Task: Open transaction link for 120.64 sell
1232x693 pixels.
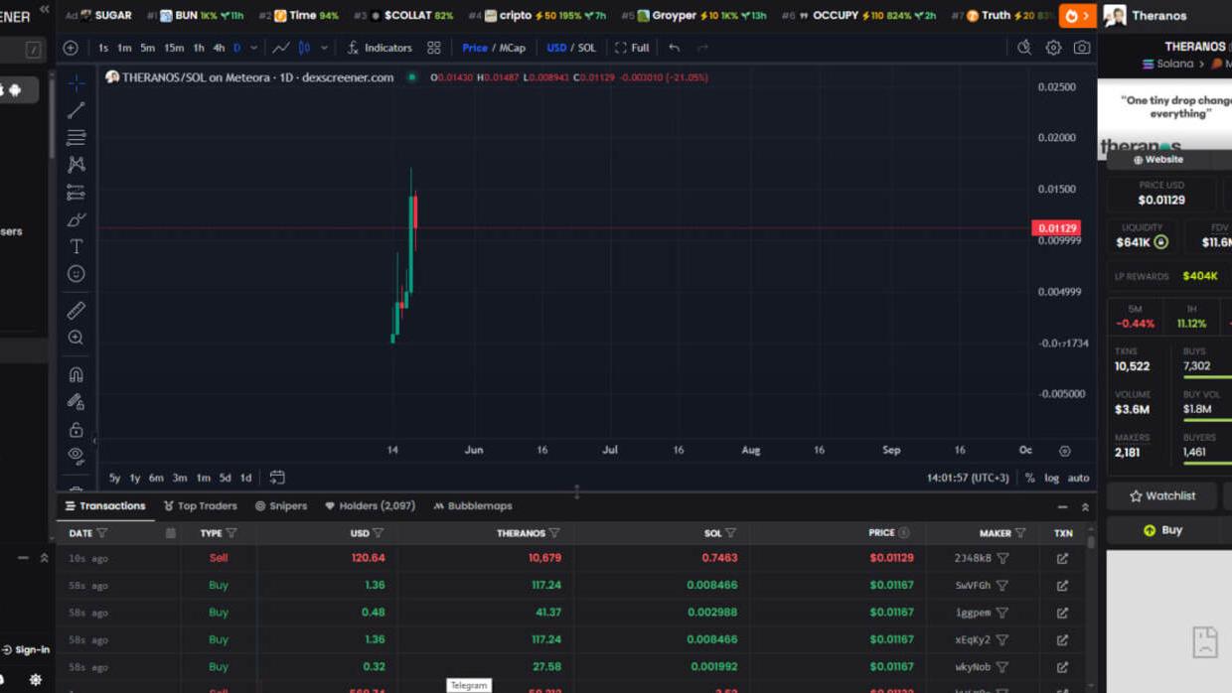Action: point(1062,559)
